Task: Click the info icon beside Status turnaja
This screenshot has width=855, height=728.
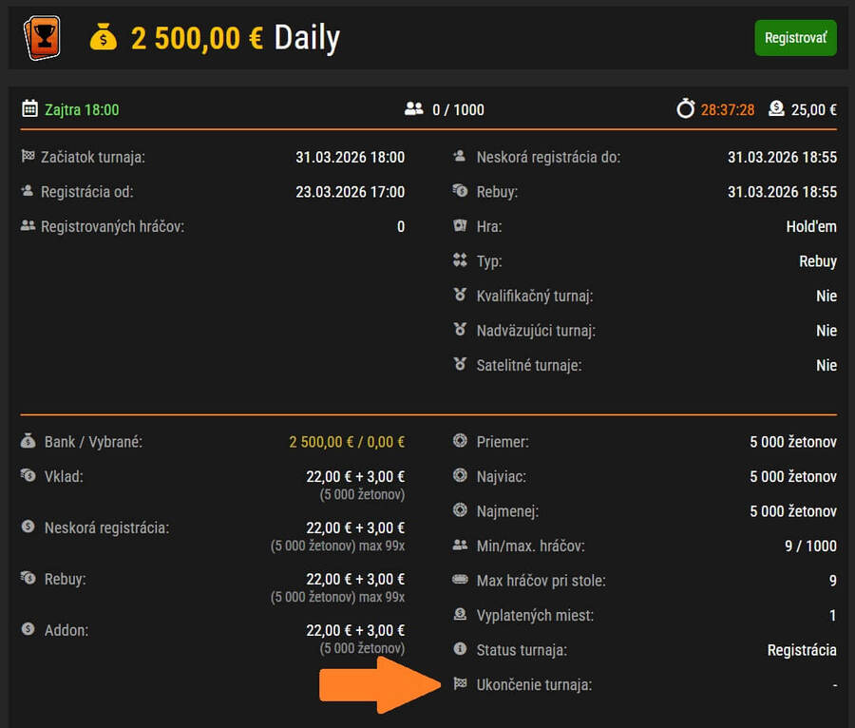Action: 461,649
